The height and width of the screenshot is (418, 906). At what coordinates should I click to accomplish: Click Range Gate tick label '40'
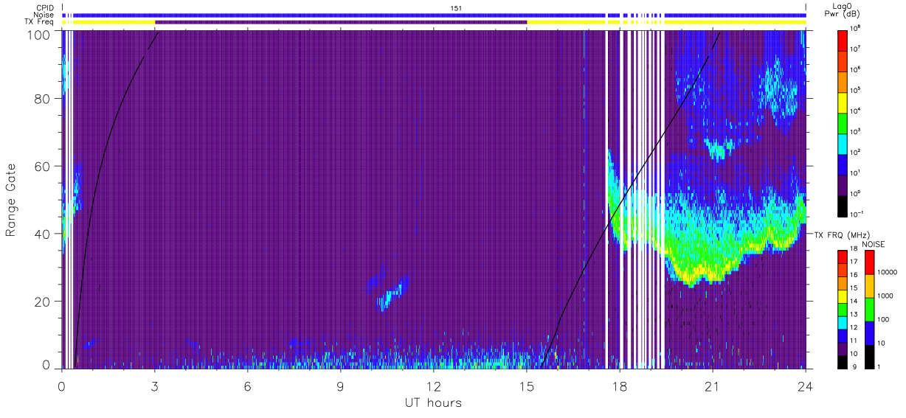[x=43, y=234]
